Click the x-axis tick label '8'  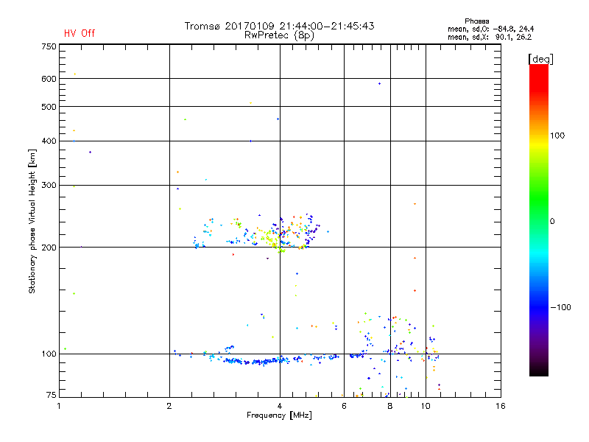tap(390, 407)
